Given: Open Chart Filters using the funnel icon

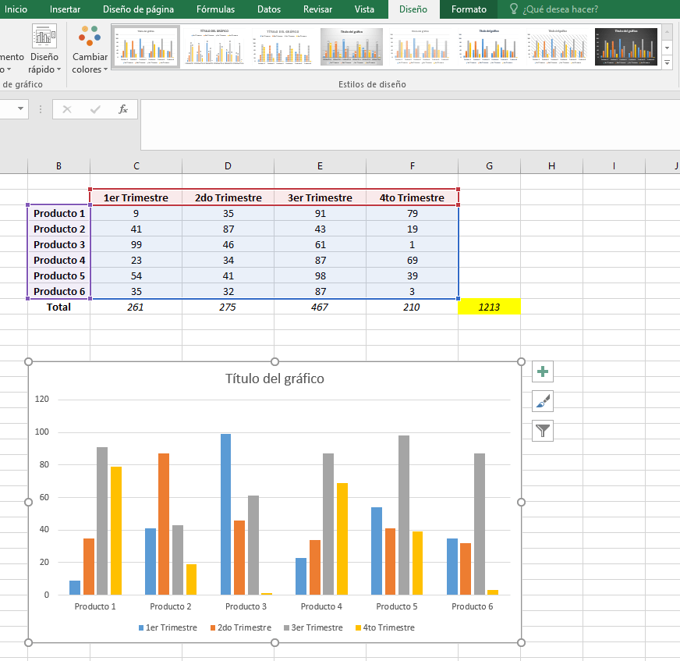Looking at the screenshot, I should [542, 431].
